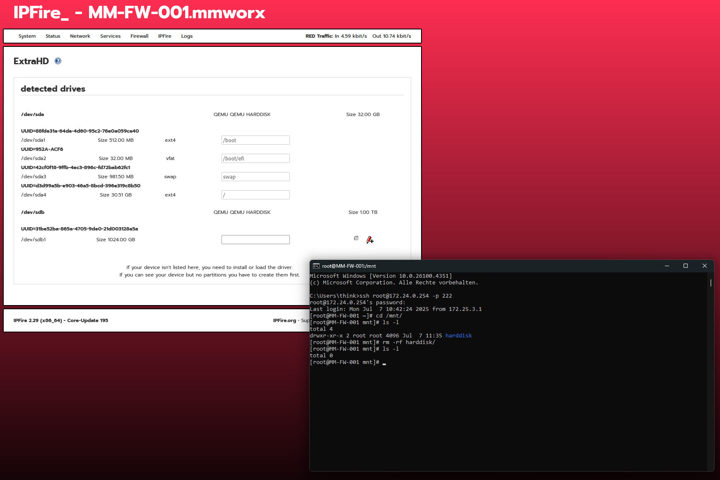Click the add-mount icon for /dev/sdb1
The width and height of the screenshot is (720, 480).
pos(370,240)
